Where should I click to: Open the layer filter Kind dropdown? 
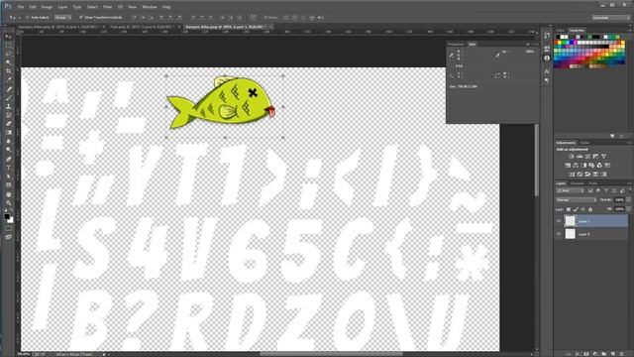pyautogui.click(x=571, y=190)
